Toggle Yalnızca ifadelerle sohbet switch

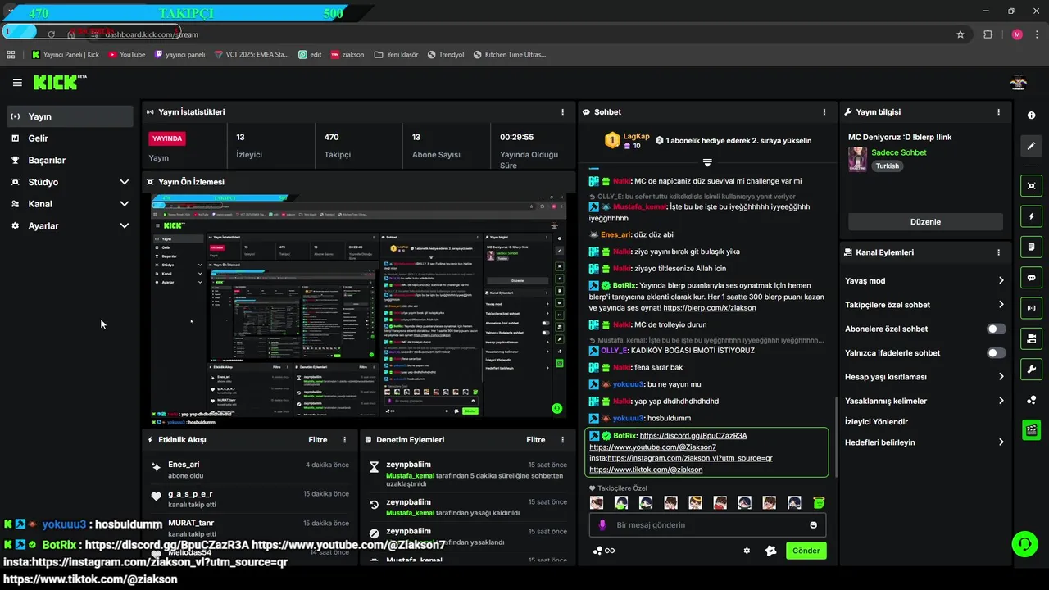997,353
